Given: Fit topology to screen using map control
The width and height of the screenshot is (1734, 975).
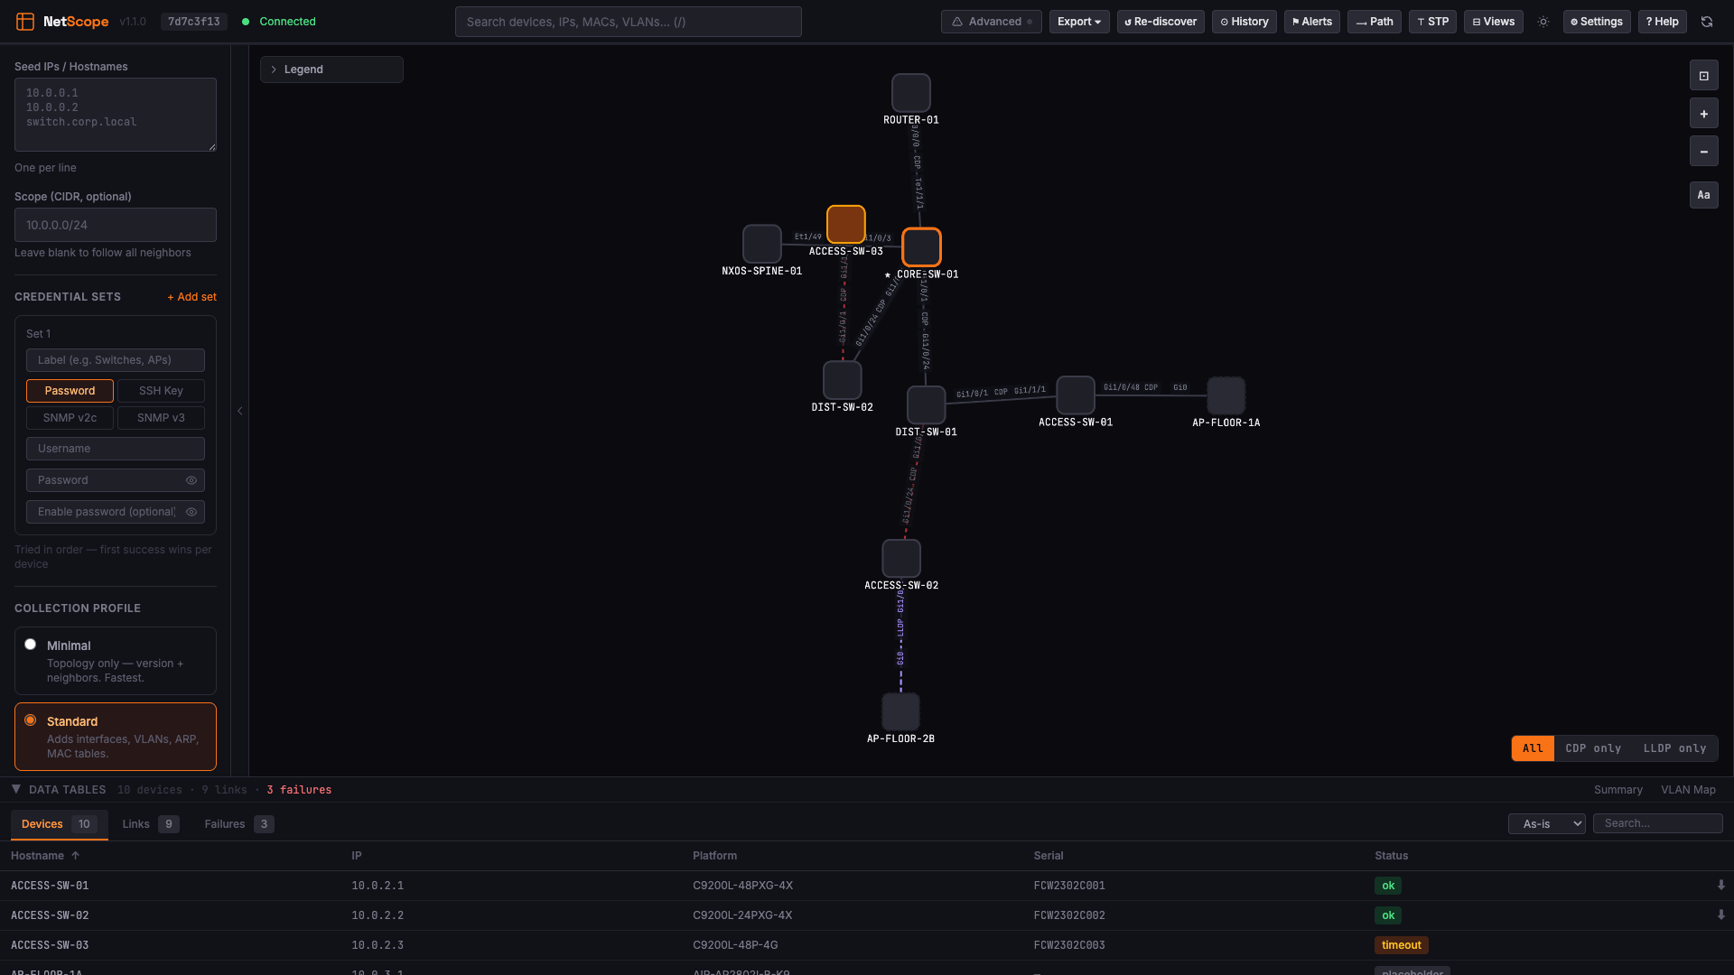Looking at the screenshot, I should pyautogui.click(x=1704, y=75).
